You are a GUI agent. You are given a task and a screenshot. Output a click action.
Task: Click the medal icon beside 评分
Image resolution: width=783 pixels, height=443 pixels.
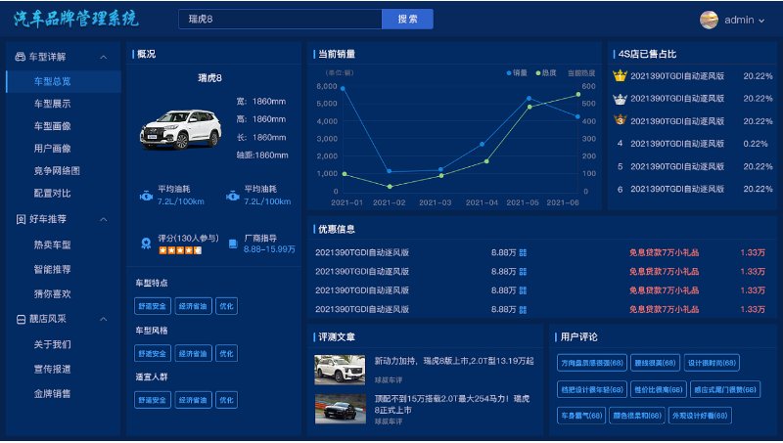click(x=146, y=244)
